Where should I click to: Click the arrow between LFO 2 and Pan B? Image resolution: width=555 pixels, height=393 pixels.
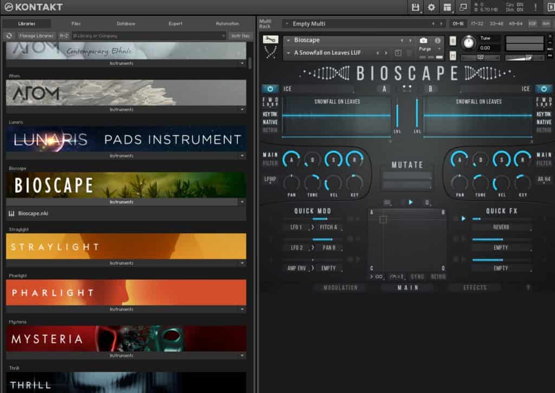[312, 248]
